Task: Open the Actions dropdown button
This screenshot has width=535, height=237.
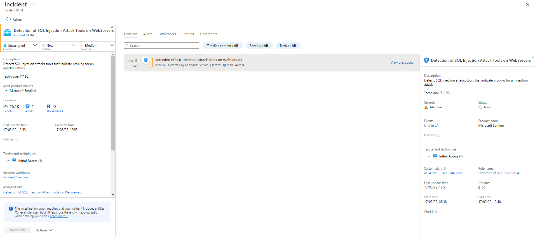Action: click(44, 230)
